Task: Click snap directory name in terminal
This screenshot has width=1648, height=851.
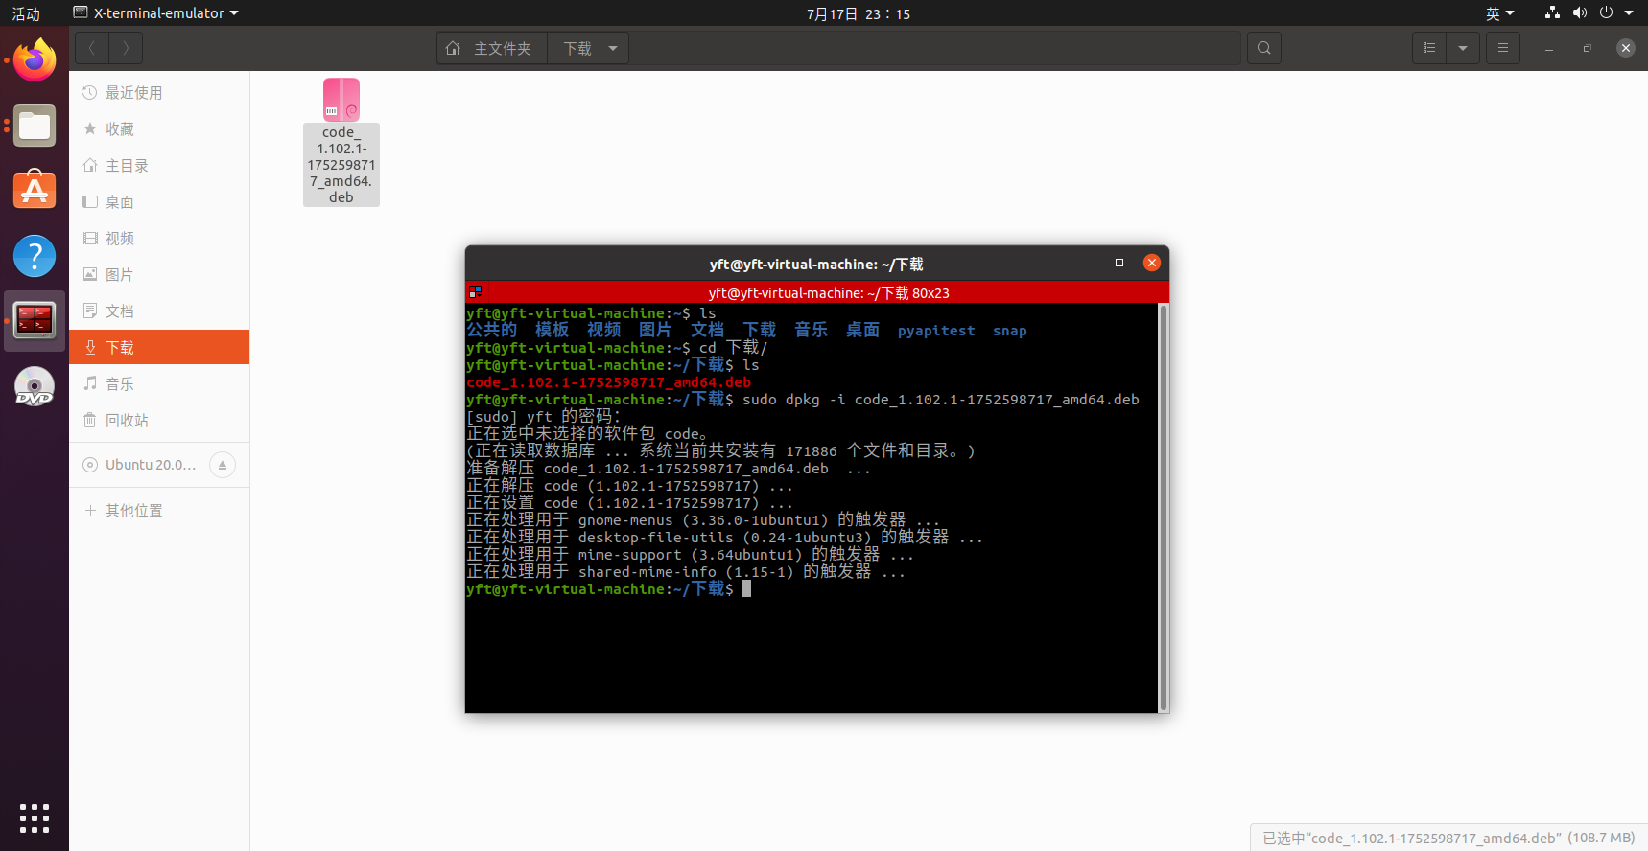Action: pyautogui.click(x=1009, y=331)
